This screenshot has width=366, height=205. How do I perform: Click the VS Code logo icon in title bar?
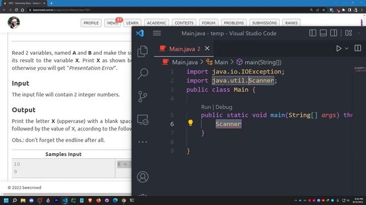140,33
